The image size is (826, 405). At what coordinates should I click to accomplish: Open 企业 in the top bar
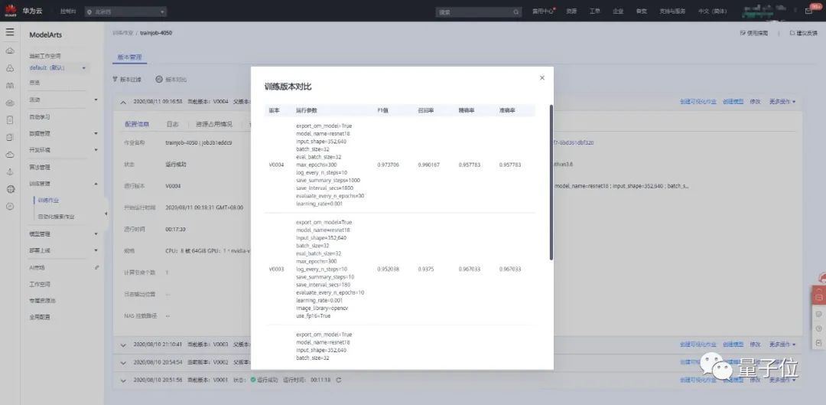pyautogui.click(x=618, y=11)
